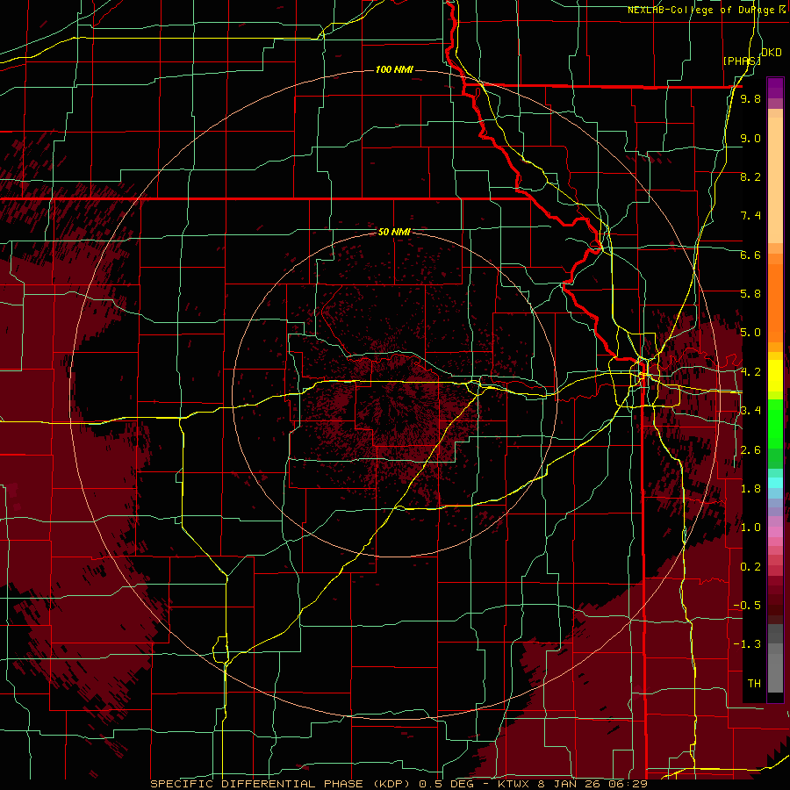Click the 50 NMI range ring label

394,232
